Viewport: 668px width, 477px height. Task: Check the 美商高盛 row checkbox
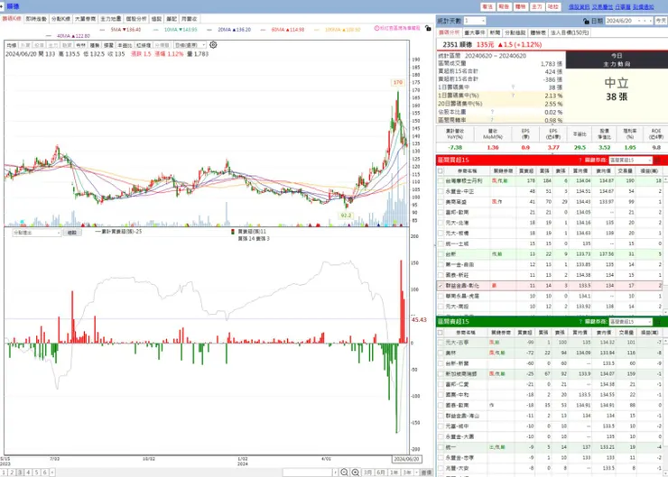pos(441,202)
